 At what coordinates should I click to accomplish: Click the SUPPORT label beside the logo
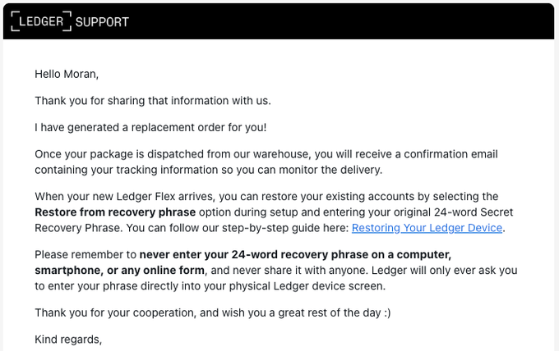point(102,22)
